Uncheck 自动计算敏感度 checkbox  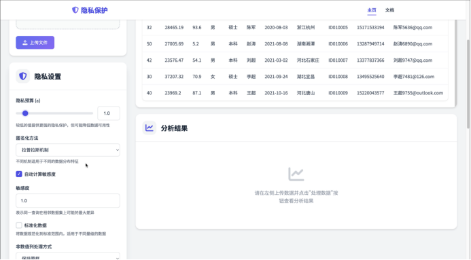pos(19,174)
